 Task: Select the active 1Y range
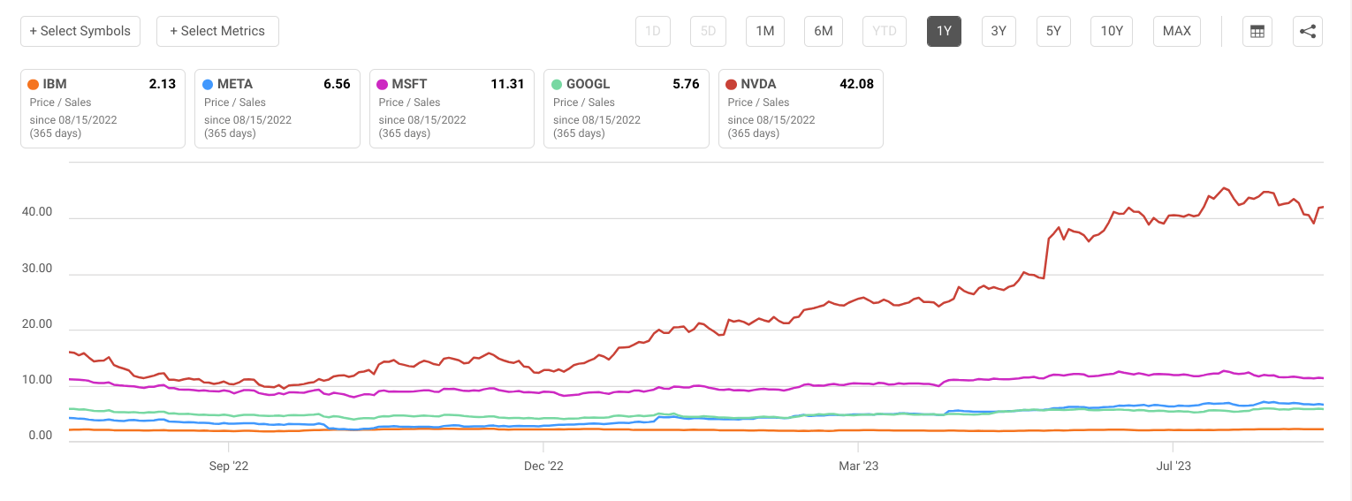(x=944, y=31)
